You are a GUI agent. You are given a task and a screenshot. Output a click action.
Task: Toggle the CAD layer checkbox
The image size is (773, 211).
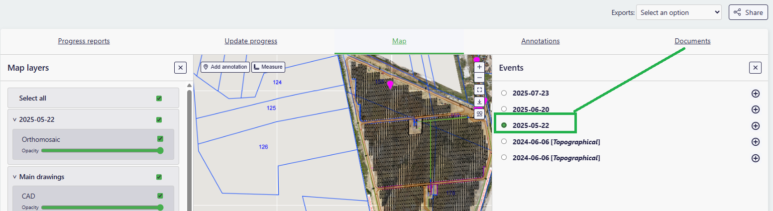coord(160,196)
